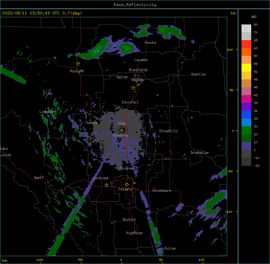Click the Lake Louise label
Image resolution: width=270 pixels, height=264 pixels.
(6, 152)
